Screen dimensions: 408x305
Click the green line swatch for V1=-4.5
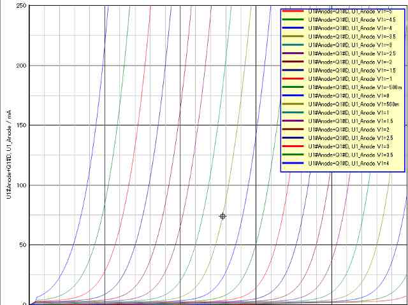click(x=293, y=20)
